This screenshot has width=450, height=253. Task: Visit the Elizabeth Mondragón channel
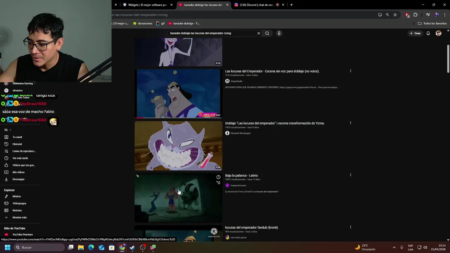point(240,133)
